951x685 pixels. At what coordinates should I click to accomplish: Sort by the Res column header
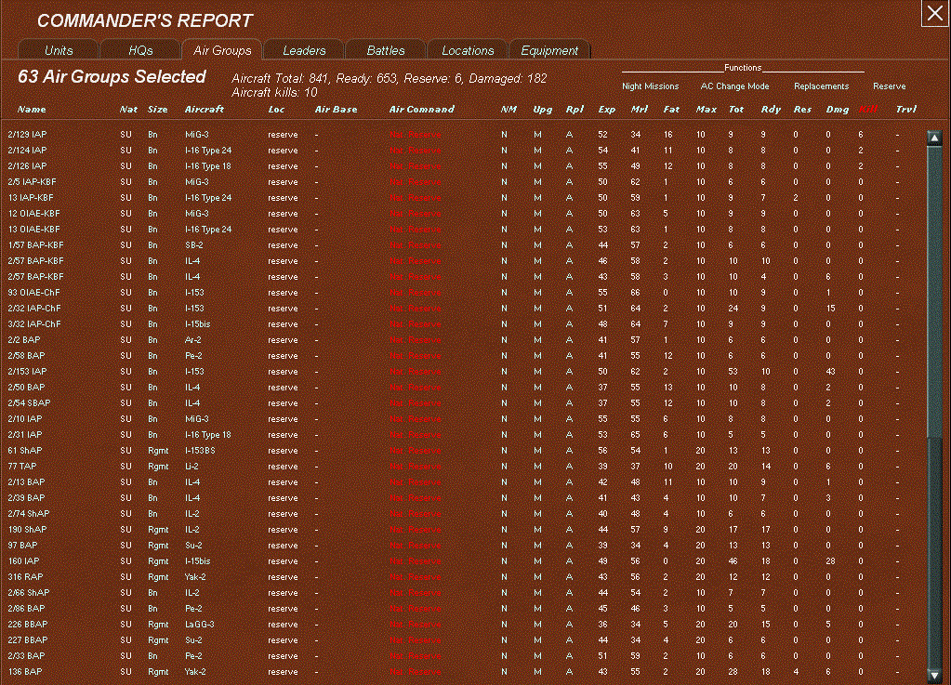802,109
